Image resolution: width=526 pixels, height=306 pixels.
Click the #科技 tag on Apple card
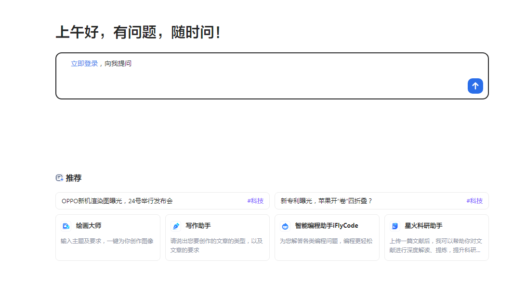point(474,201)
